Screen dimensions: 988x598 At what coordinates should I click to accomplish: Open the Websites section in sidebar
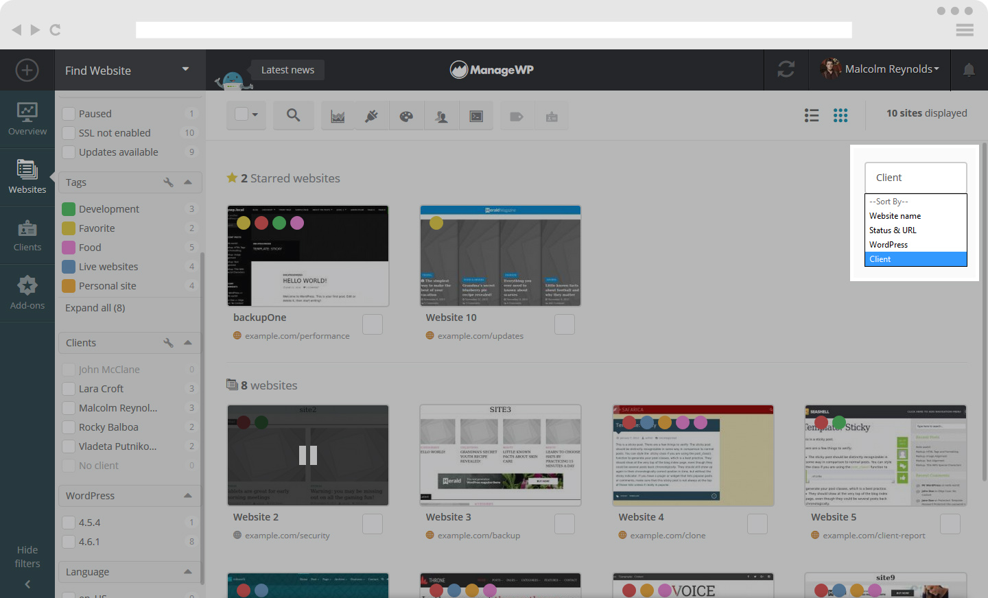point(27,177)
